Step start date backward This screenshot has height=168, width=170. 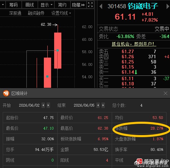pos(43,105)
